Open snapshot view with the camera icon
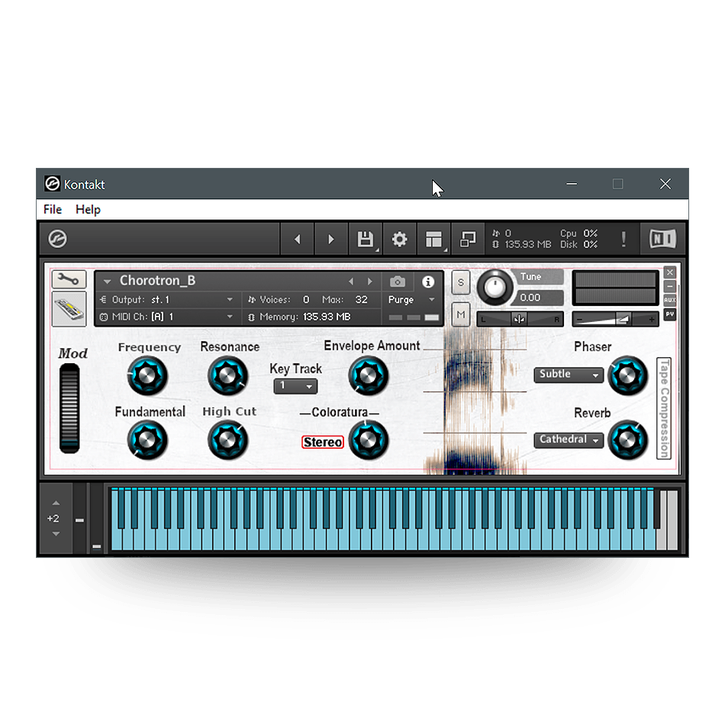 pos(397,282)
